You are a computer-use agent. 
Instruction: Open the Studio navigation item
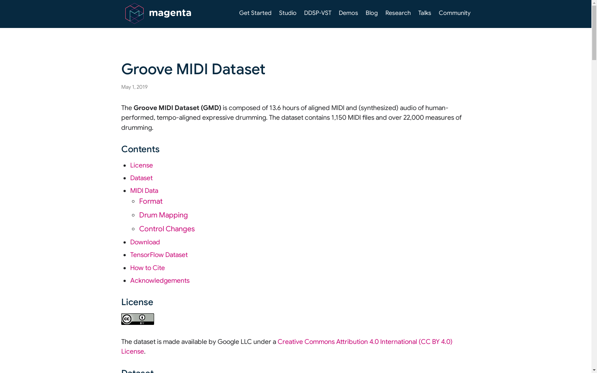click(288, 13)
